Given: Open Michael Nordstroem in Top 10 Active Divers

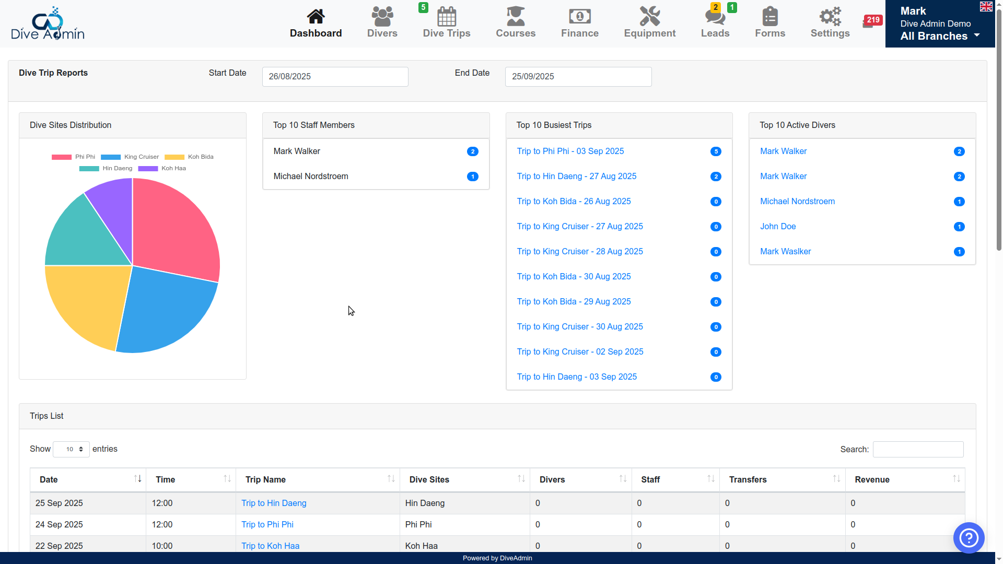Looking at the screenshot, I should pos(797,202).
